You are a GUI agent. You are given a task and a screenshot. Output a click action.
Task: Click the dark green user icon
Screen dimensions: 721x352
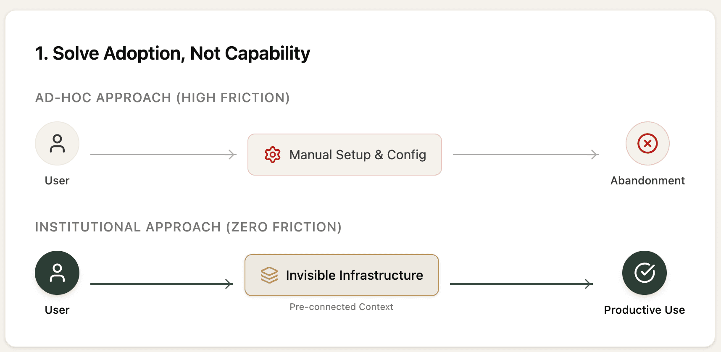[x=57, y=273]
